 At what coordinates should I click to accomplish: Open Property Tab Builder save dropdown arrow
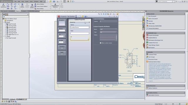click(87, 16)
